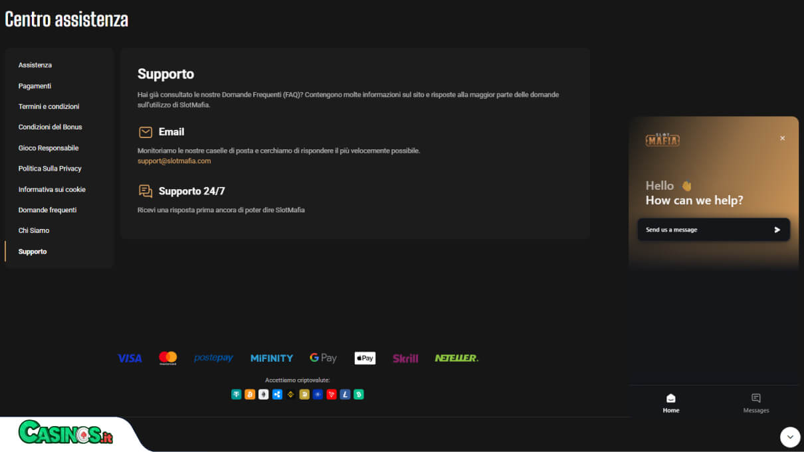This screenshot has height=452, width=804.
Task: Switch to the chat Home tab
Action: 671,402
